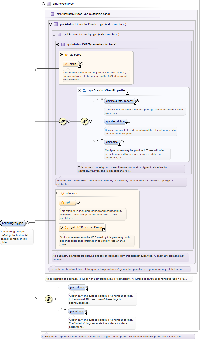Collapse gml:AbstractSurfaceType extension base

click(47, 14)
